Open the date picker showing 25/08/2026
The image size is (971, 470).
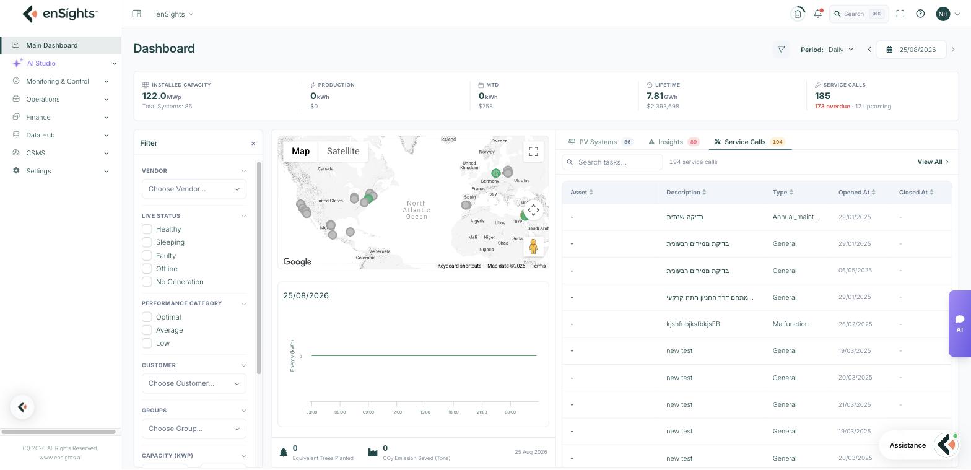(911, 50)
